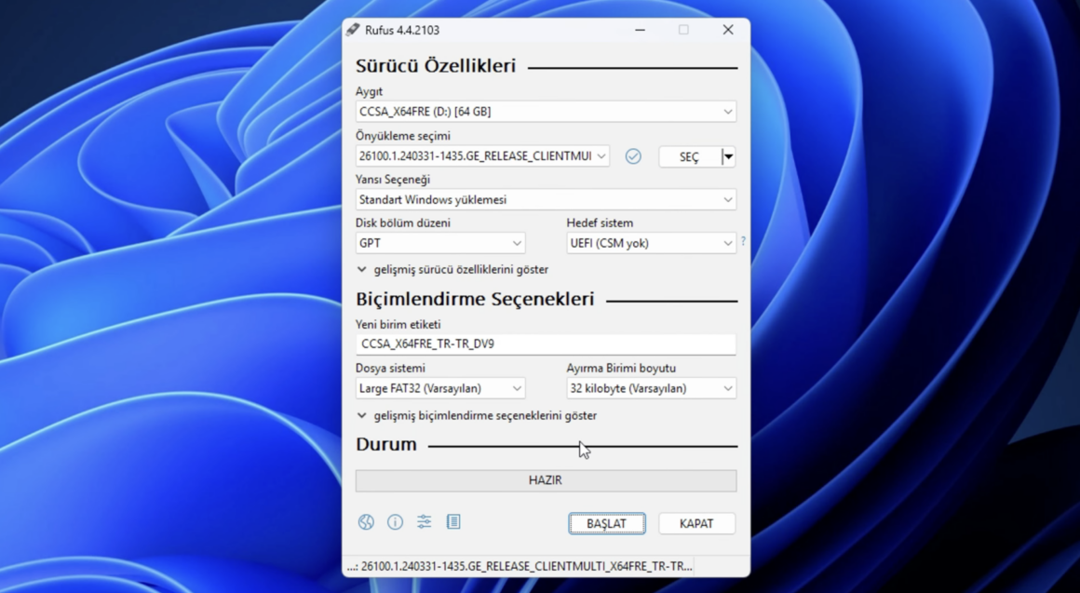This screenshot has height=593, width=1080.
Task: Click the BAŞLAT button
Action: point(607,523)
